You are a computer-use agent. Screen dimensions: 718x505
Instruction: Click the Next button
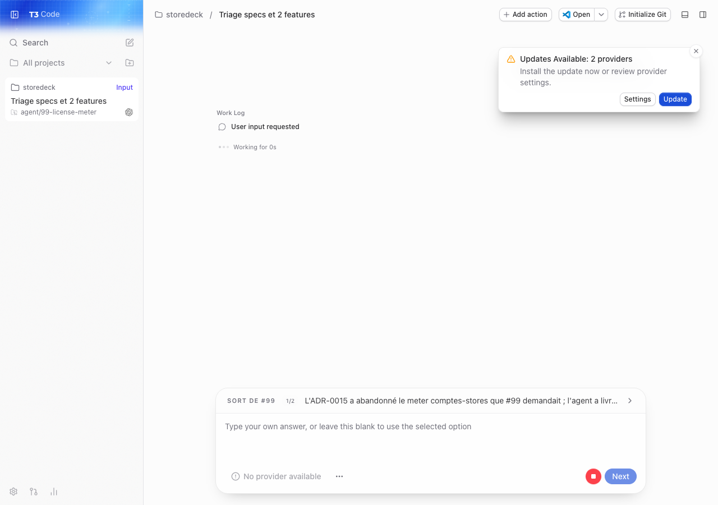pyautogui.click(x=620, y=476)
